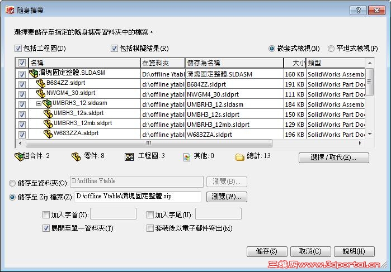
Task: Click the 其他 other files icon
Action: [187, 157]
